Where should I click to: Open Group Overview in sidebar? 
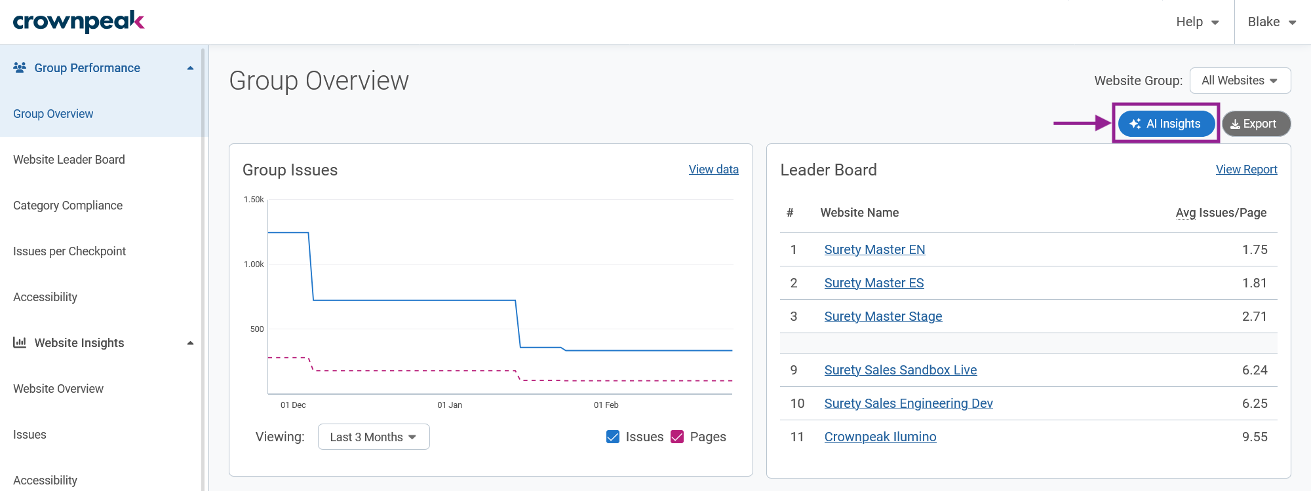pyautogui.click(x=53, y=114)
